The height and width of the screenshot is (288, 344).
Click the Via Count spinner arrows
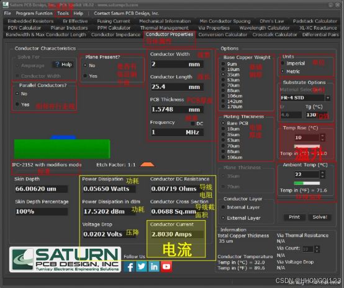(x=316, y=249)
